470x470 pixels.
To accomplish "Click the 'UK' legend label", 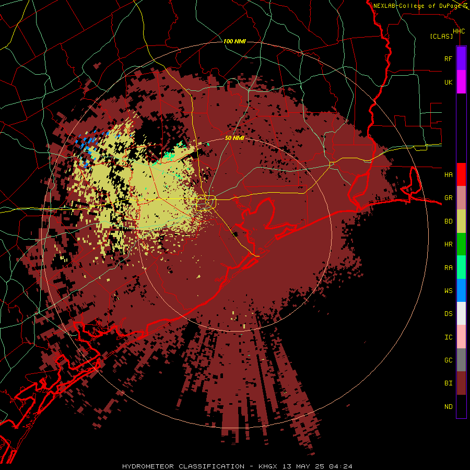I will point(448,82).
